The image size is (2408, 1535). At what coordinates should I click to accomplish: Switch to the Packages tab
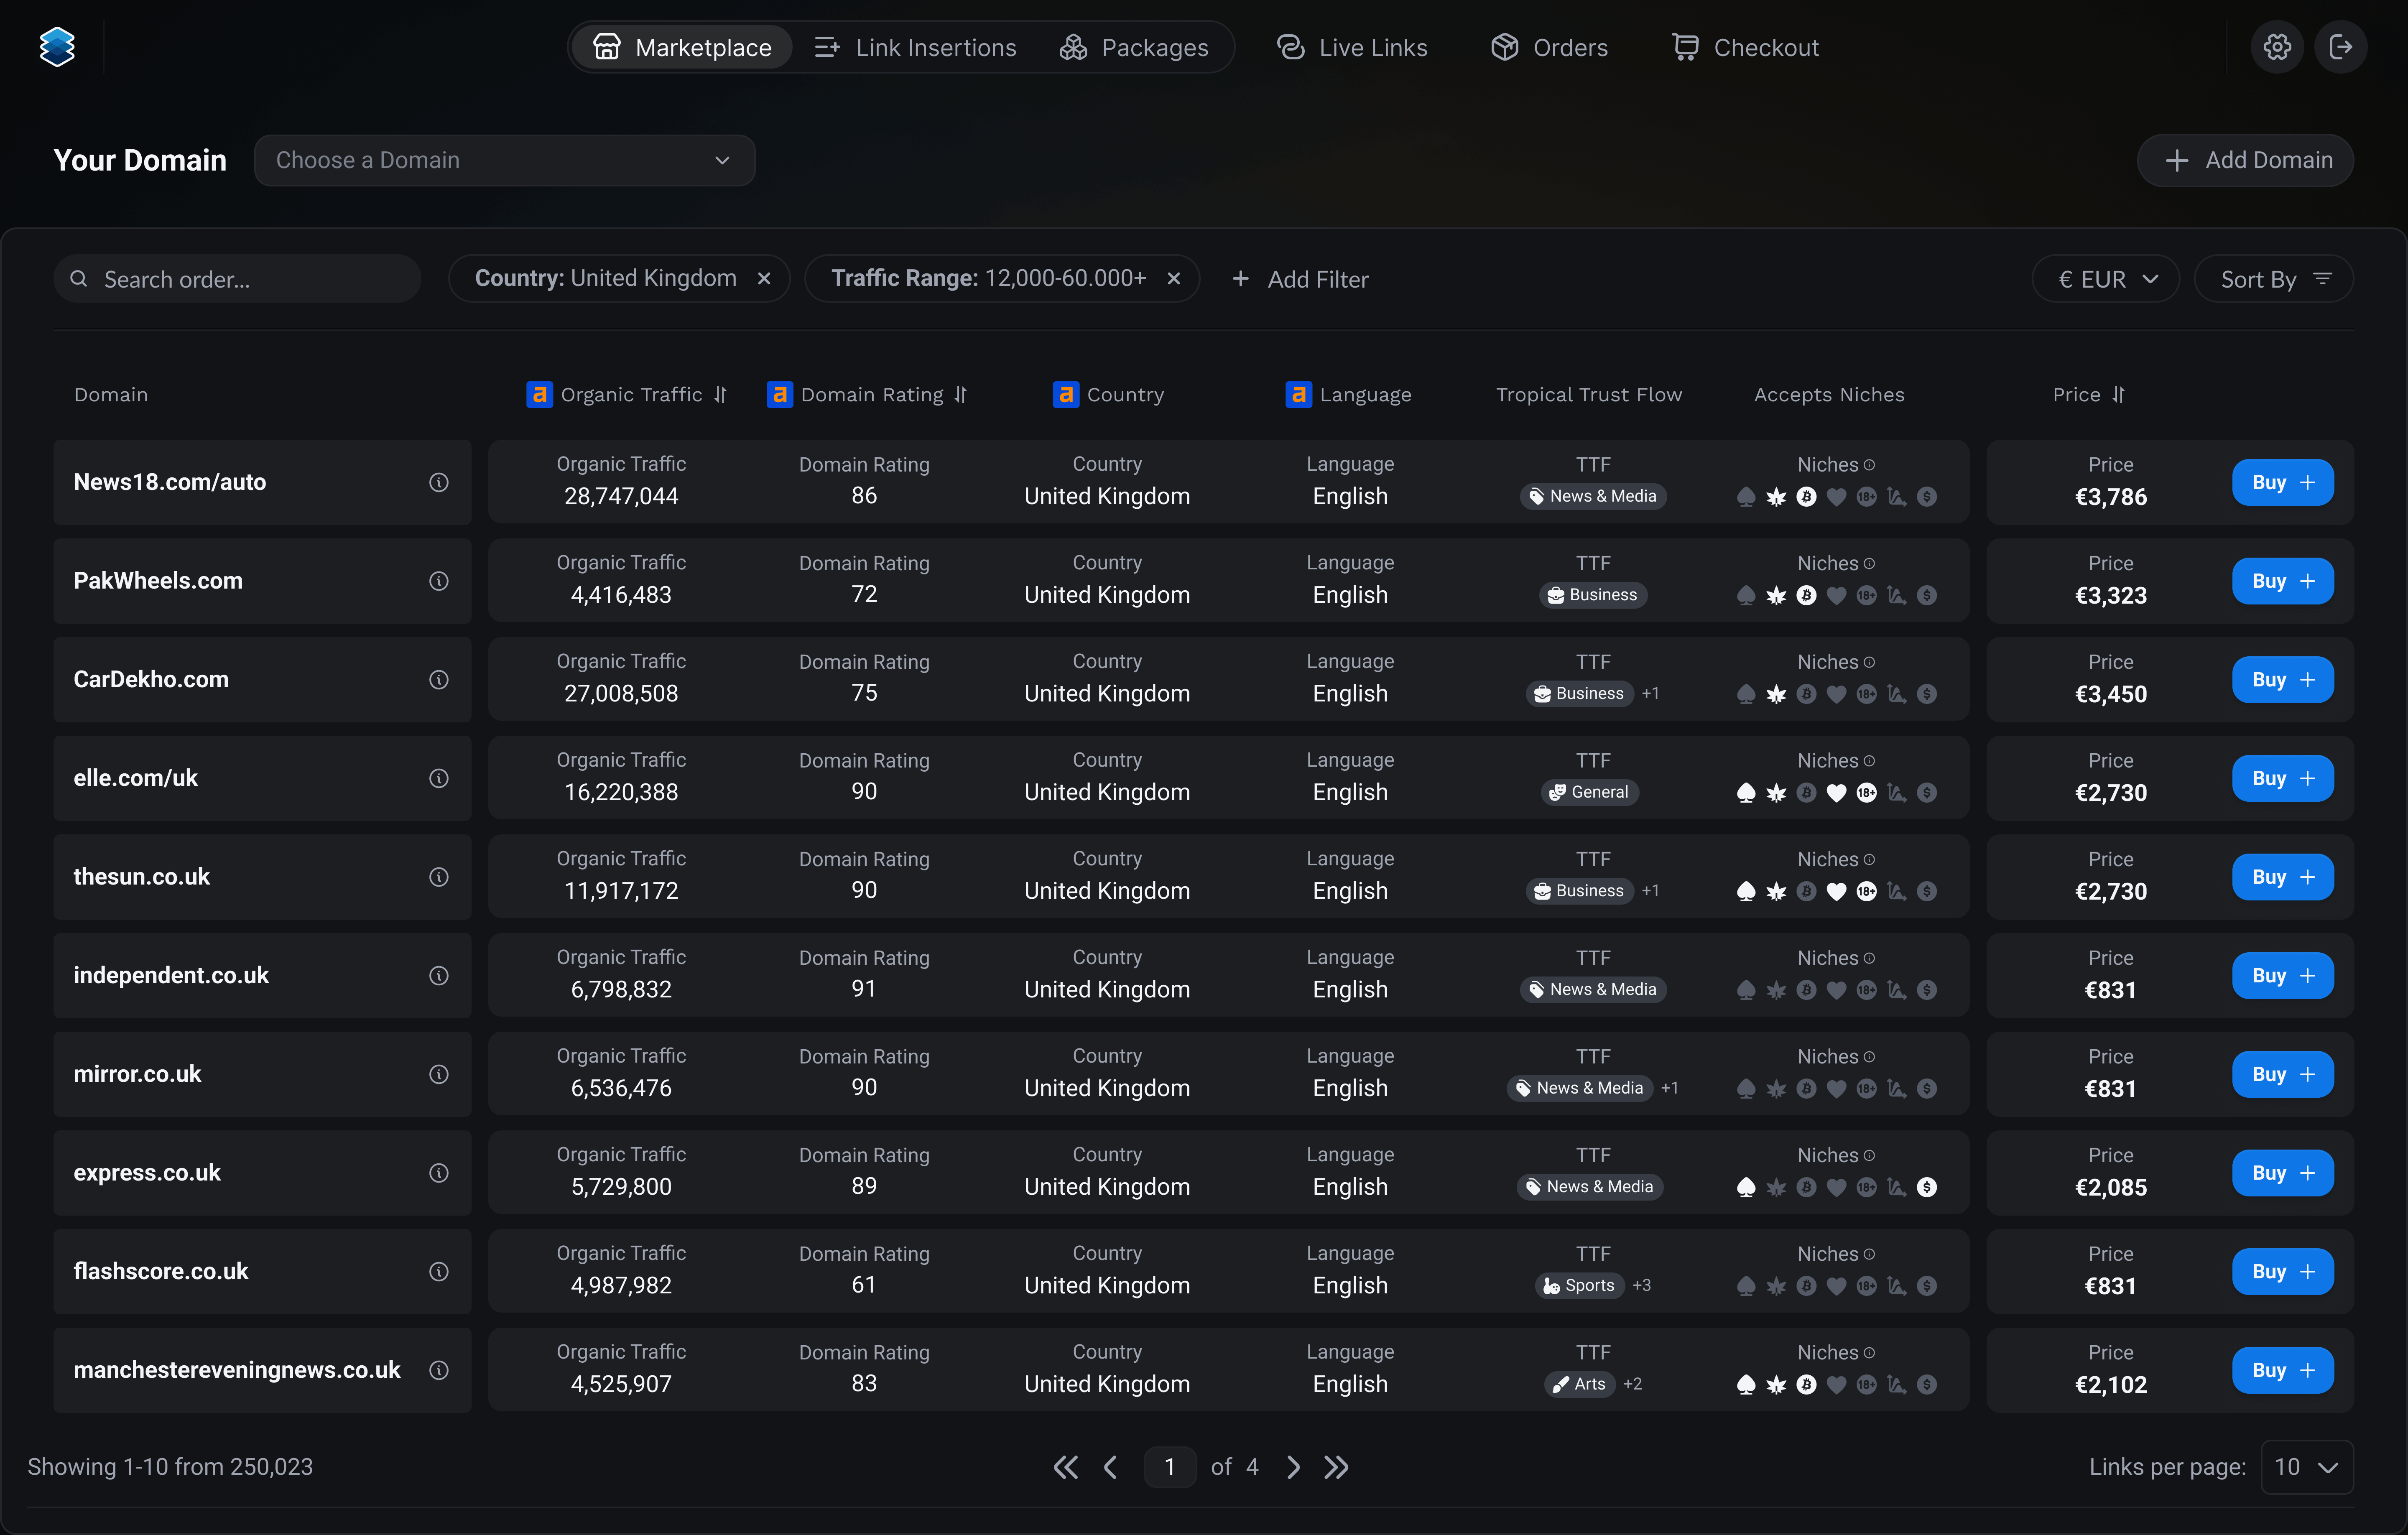click(x=1134, y=47)
